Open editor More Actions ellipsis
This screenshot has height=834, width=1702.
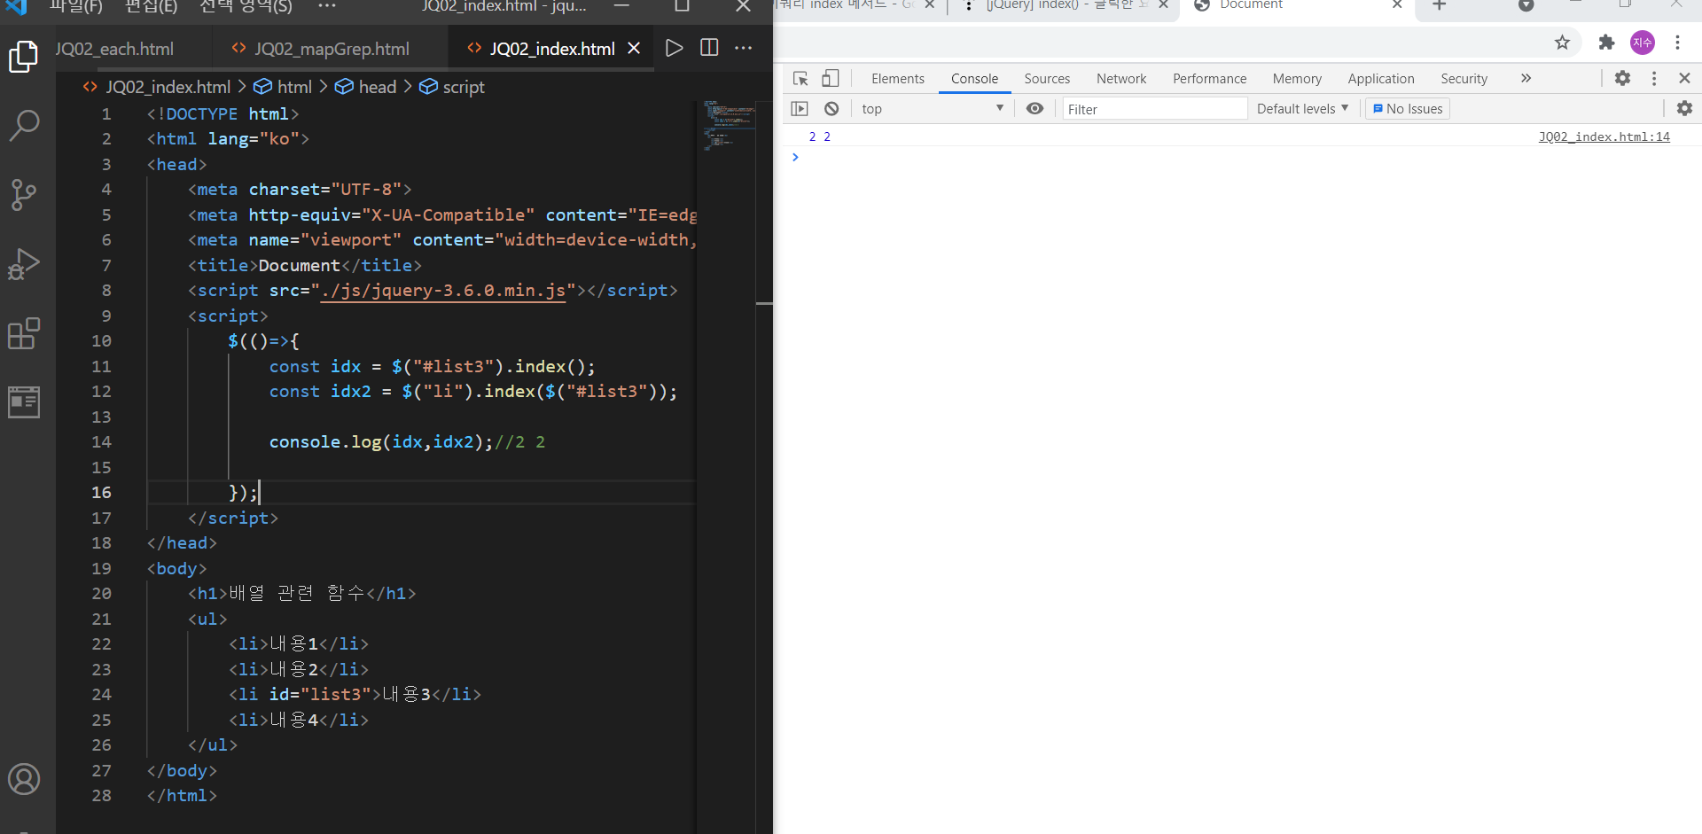[744, 48]
